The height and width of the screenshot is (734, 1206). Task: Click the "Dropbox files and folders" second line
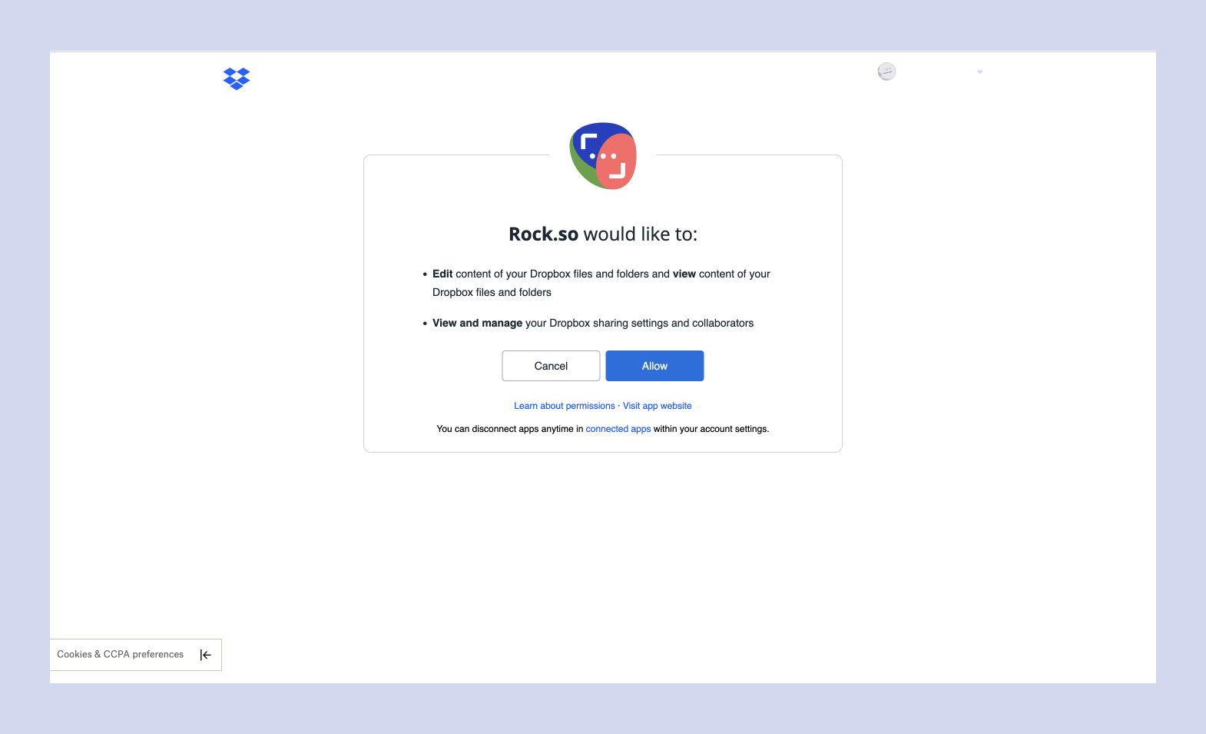[492, 292]
